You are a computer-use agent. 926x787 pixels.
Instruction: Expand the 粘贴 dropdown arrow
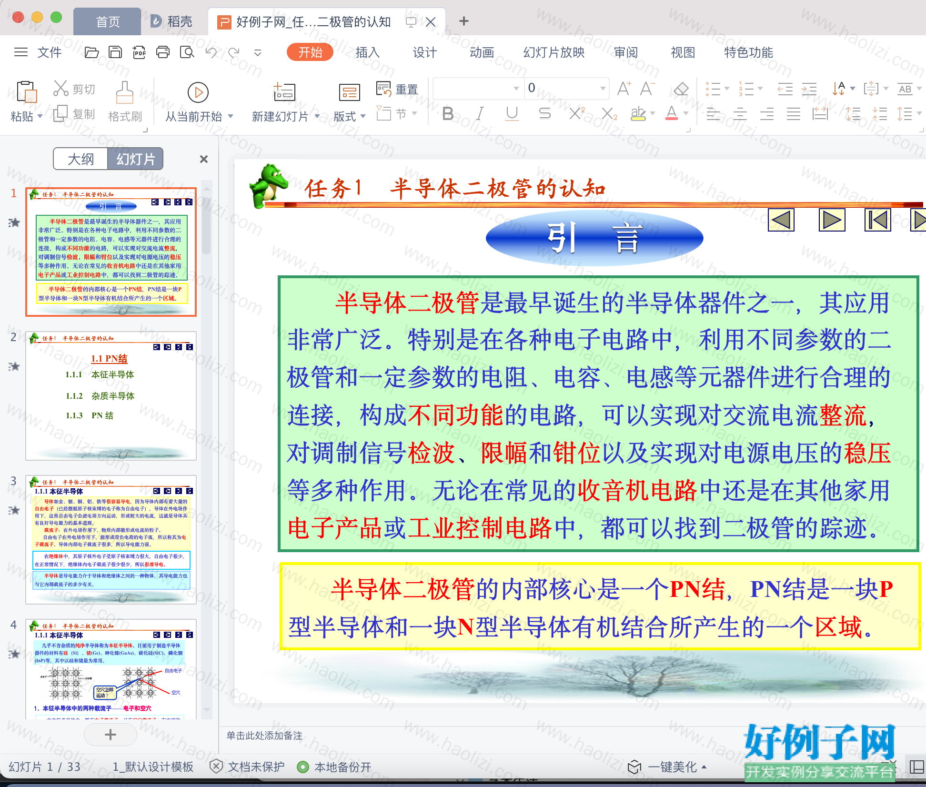click(x=40, y=116)
